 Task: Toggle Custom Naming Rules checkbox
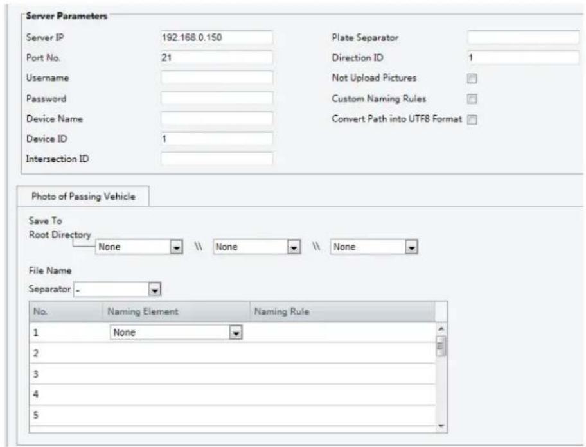(472, 99)
